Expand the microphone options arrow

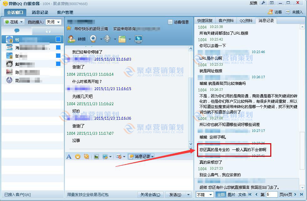[115, 39]
